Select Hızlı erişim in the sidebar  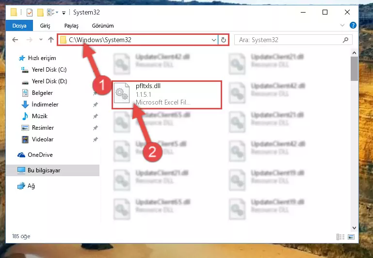42,58
